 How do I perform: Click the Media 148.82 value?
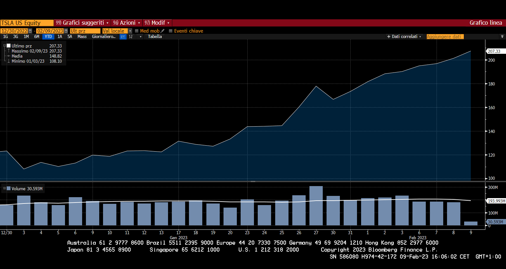(55, 56)
